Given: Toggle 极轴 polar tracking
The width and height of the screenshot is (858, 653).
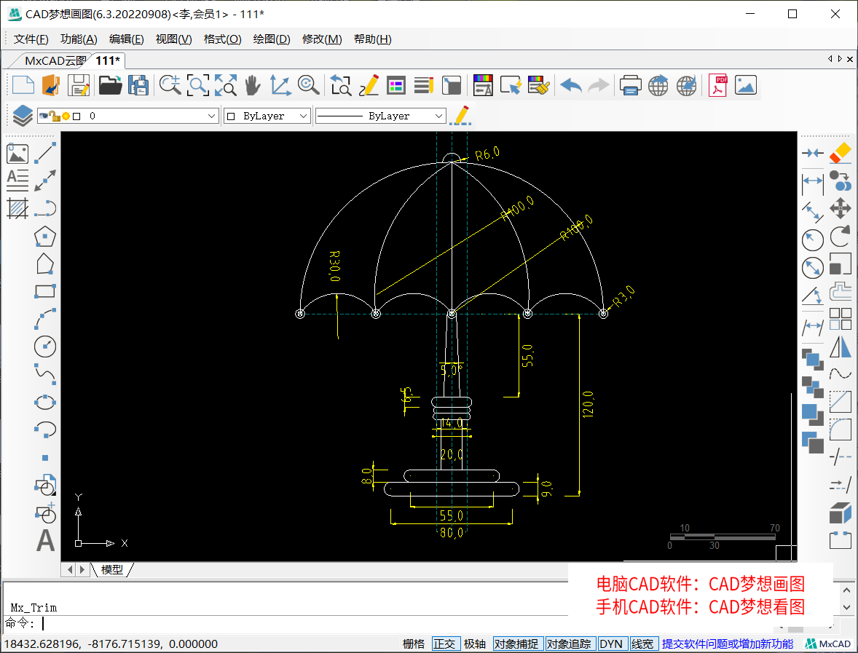Looking at the screenshot, I should point(474,644).
